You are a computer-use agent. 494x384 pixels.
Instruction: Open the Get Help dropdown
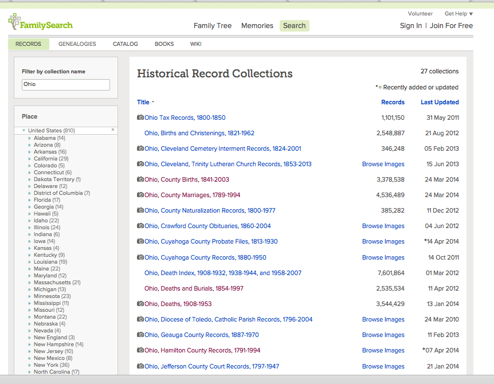click(458, 14)
